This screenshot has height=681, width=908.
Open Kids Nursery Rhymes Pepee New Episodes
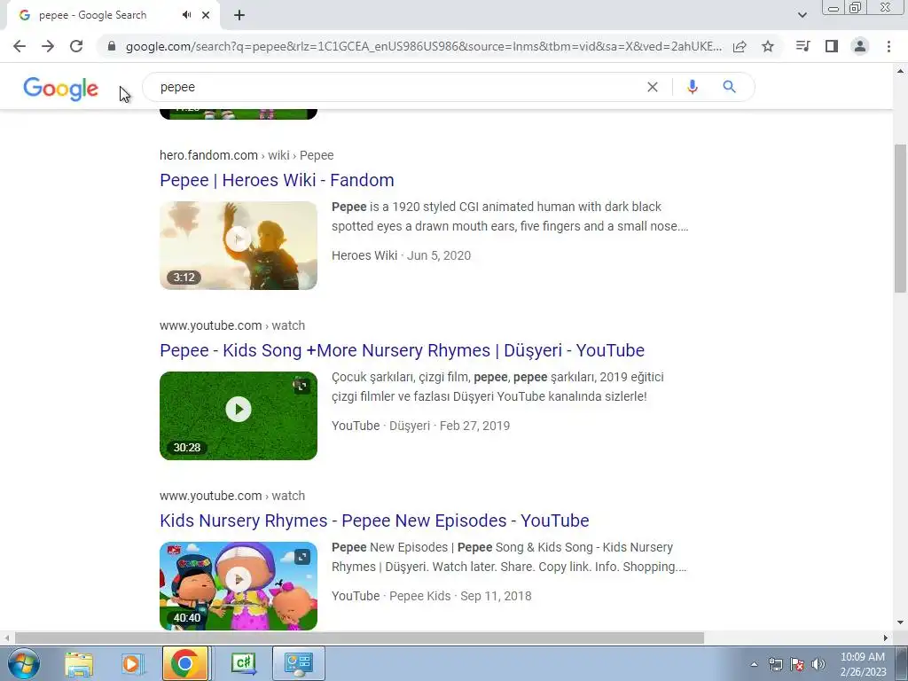pyautogui.click(x=374, y=521)
